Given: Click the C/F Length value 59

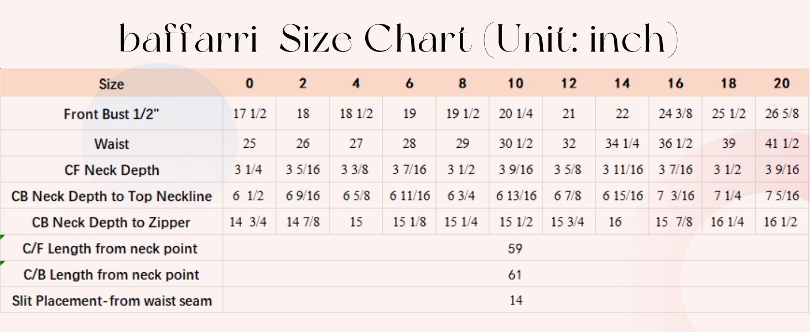Looking at the screenshot, I should (x=515, y=248).
